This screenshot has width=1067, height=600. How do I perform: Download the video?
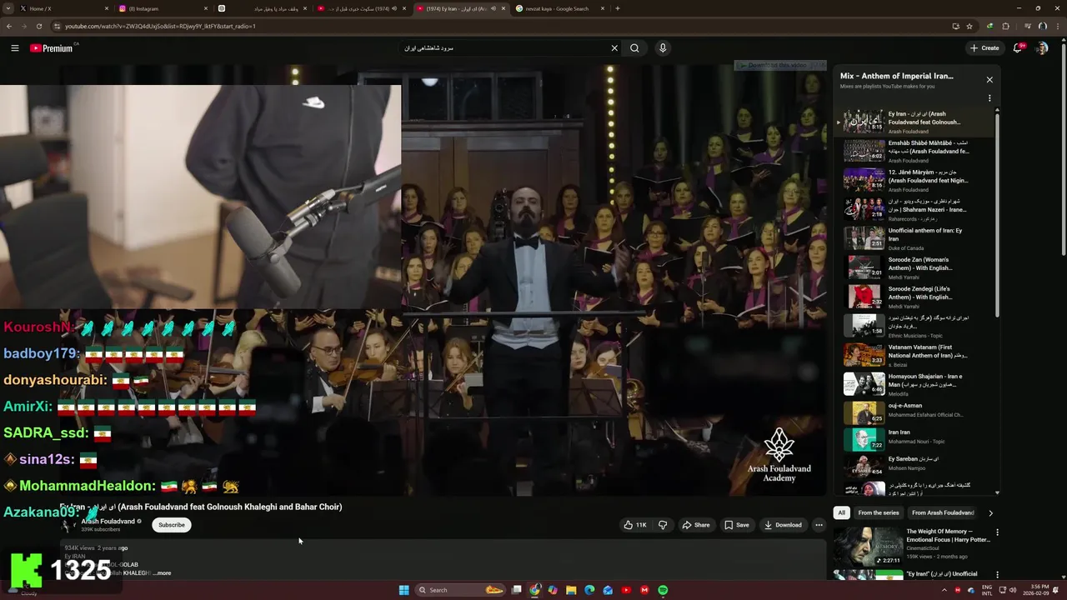pos(783,525)
